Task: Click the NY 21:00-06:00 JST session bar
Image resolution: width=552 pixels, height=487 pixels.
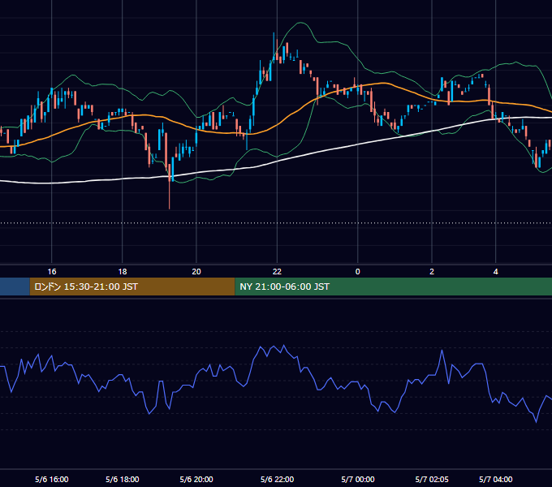Action: tap(393, 287)
